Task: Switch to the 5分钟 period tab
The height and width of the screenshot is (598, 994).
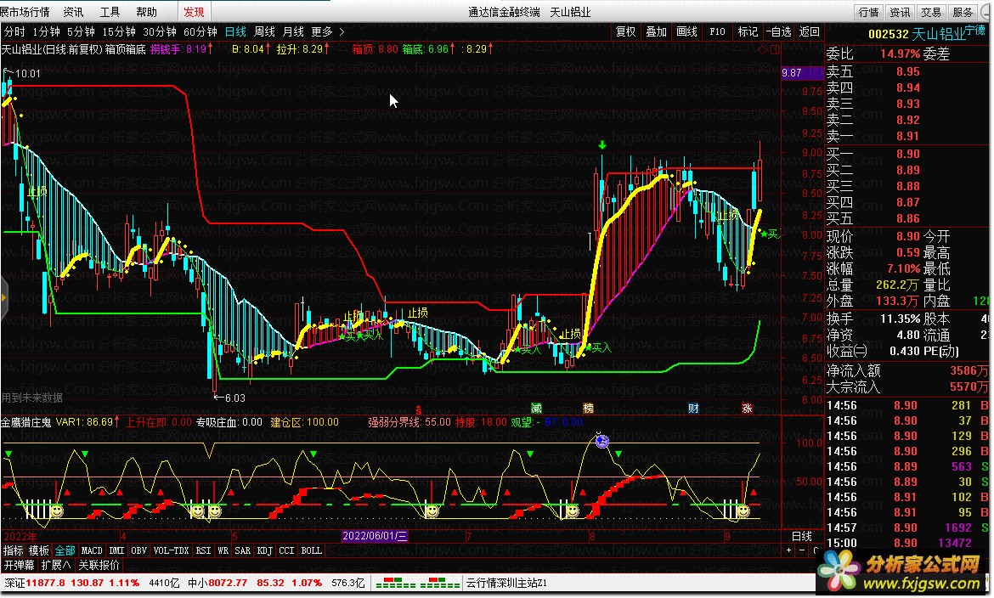Action: tap(82, 31)
